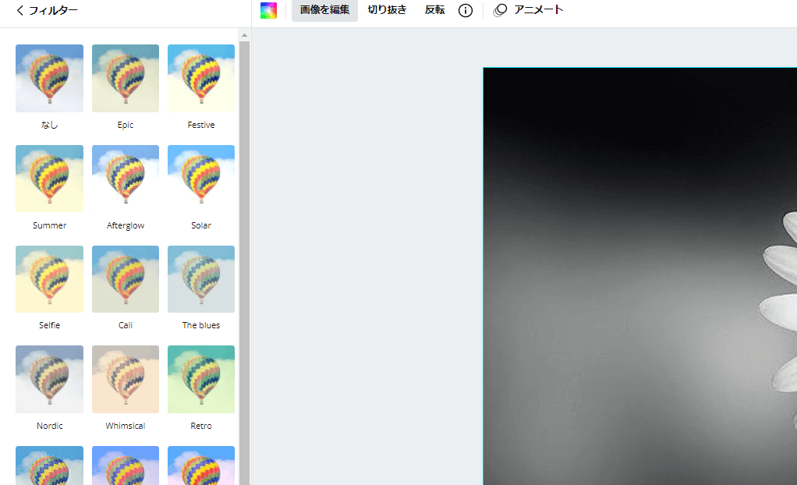This screenshot has width=797, height=485.
Task: Apply the Epic filter thumbnail
Action: tap(125, 78)
